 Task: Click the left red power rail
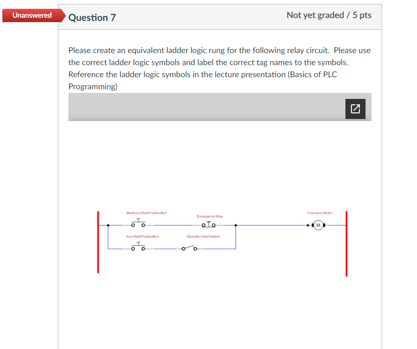point(98,241)
